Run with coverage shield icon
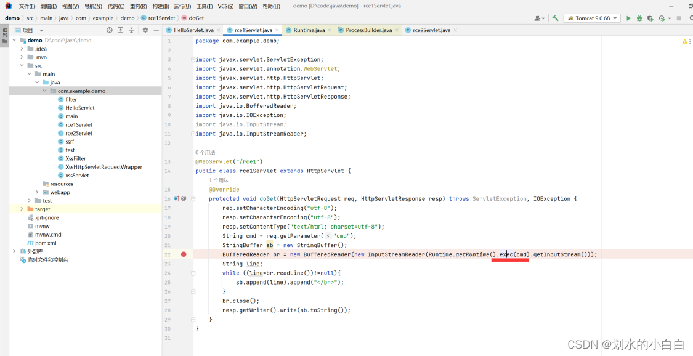The width and height of the screenshot is (693, 356). click(x=650, y=18)
